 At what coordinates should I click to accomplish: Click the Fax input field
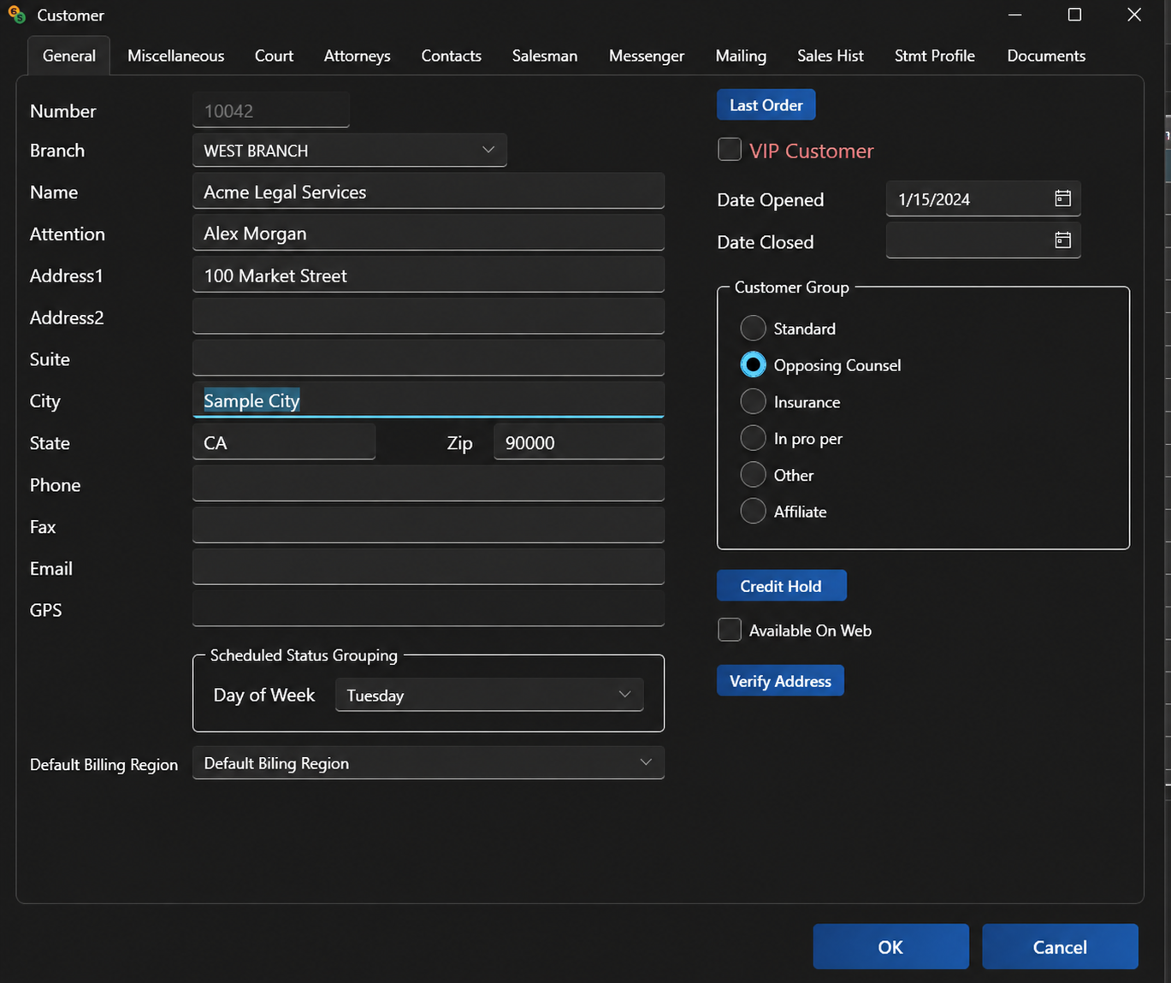pyautogui.click(x=429, y=526)
